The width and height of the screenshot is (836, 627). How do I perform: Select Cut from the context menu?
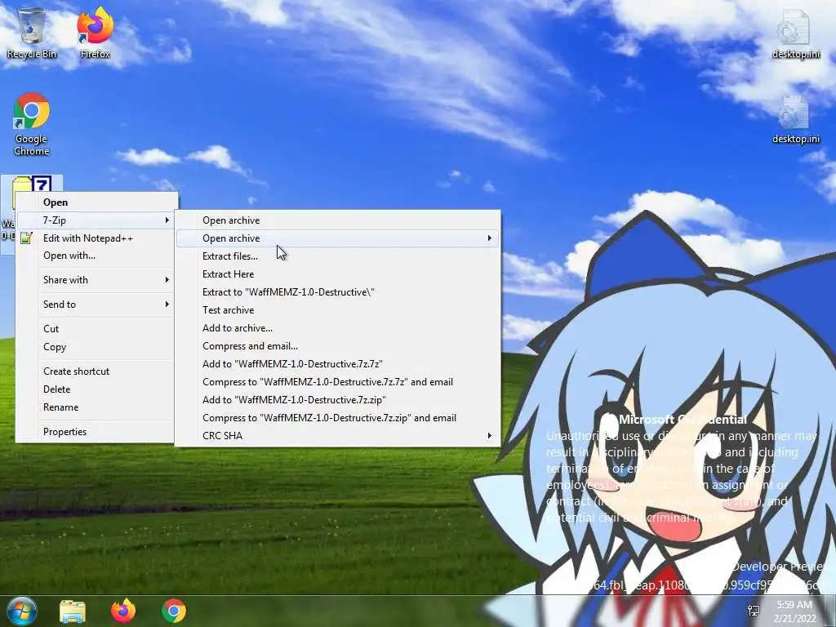click(95, 329)
